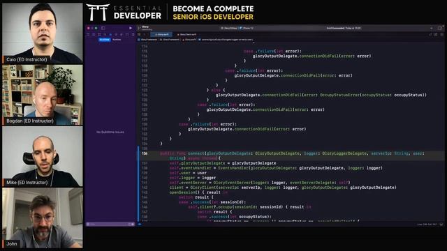
Task: Click the plus Library button
Action: [x=432, y=28]
